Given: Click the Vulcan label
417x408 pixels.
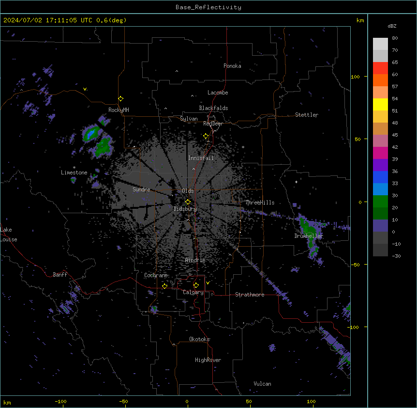Looking at the screenshot, I should tap(263, 384).
